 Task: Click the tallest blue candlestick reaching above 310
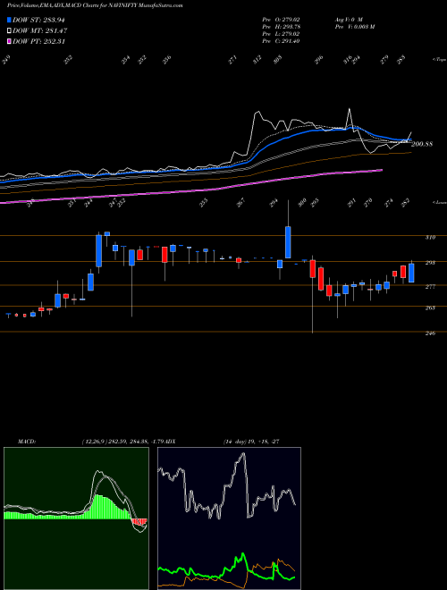(x=288, y=242)
